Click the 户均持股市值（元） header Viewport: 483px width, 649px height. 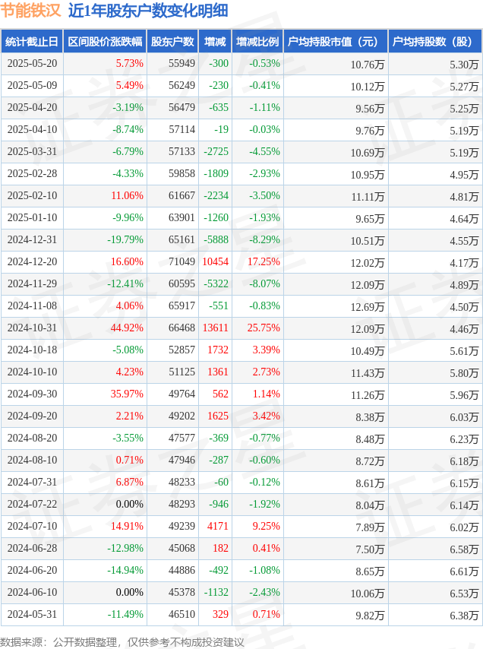point(336,41)
